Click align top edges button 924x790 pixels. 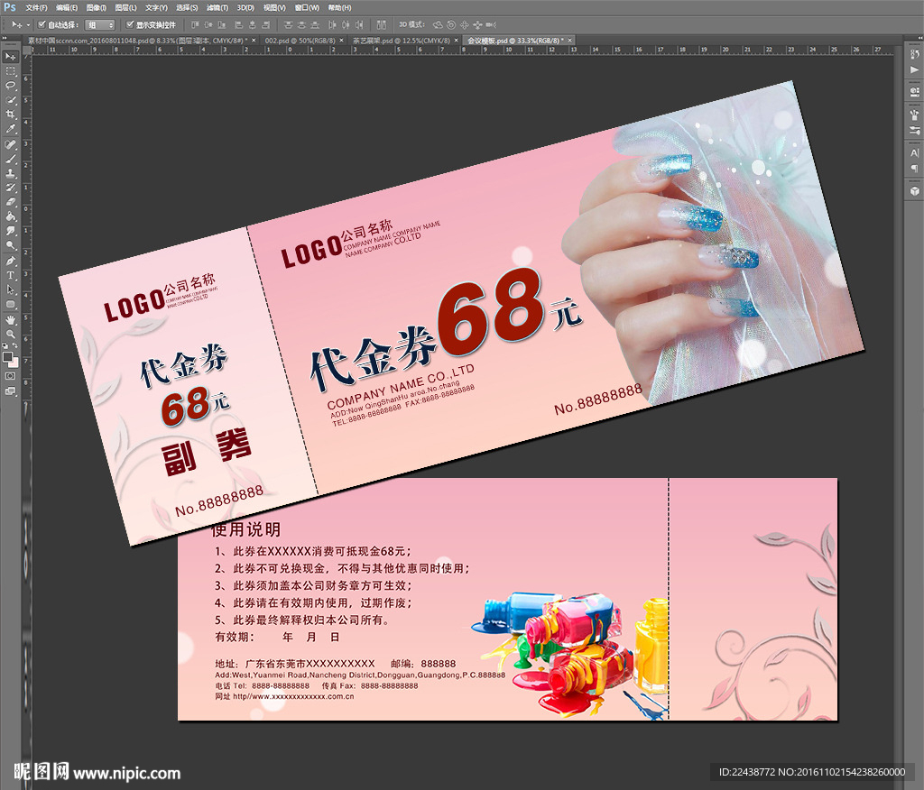point(195,24)
